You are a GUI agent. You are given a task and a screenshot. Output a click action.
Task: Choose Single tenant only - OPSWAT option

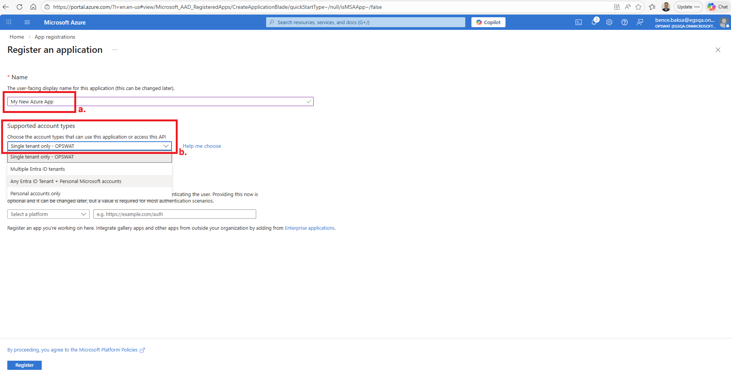pos(90,157)
